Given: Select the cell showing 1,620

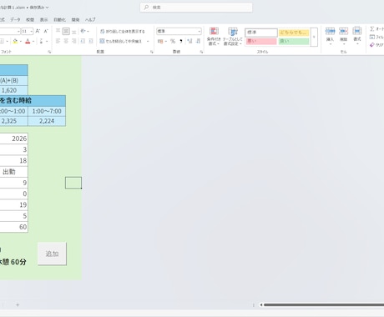Looking at the screenshot, I should click(x=14, y=90).
